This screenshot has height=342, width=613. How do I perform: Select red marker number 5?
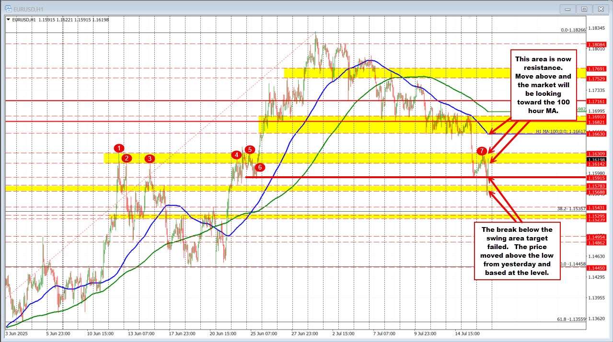click(x=249, y=149)
